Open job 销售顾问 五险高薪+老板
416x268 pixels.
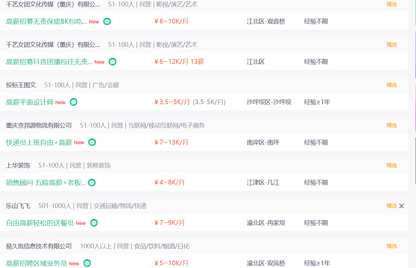(46, 183)
